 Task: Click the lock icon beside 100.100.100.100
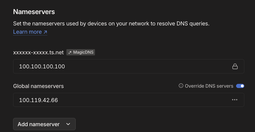235,66
